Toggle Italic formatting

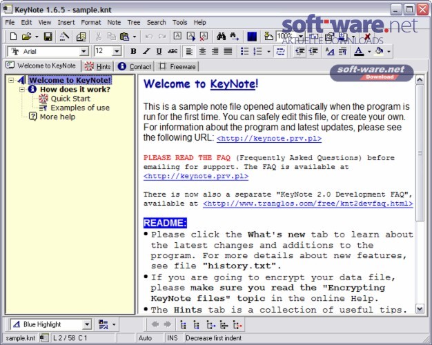click(x=146, y=52)
